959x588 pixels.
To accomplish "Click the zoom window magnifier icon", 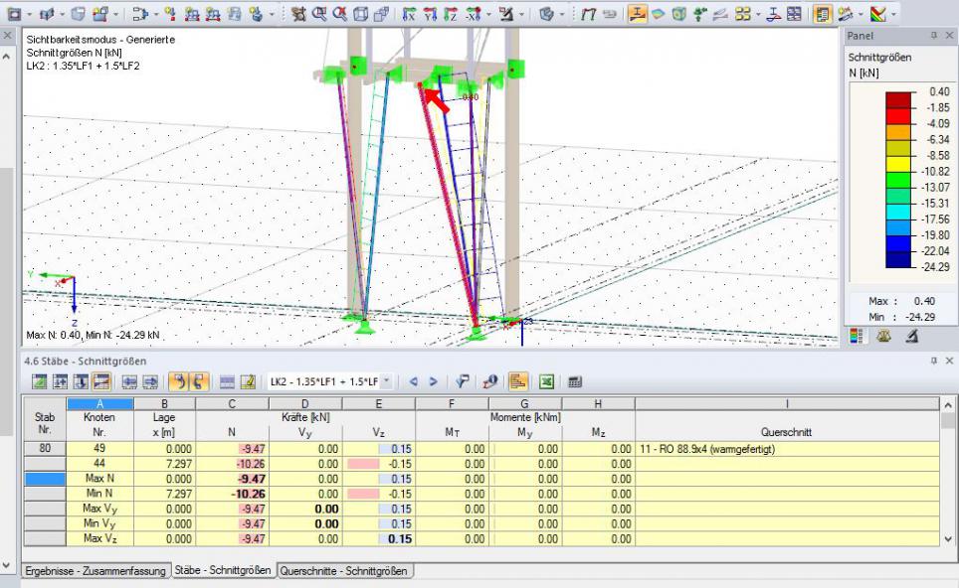I will click(319, 14).
